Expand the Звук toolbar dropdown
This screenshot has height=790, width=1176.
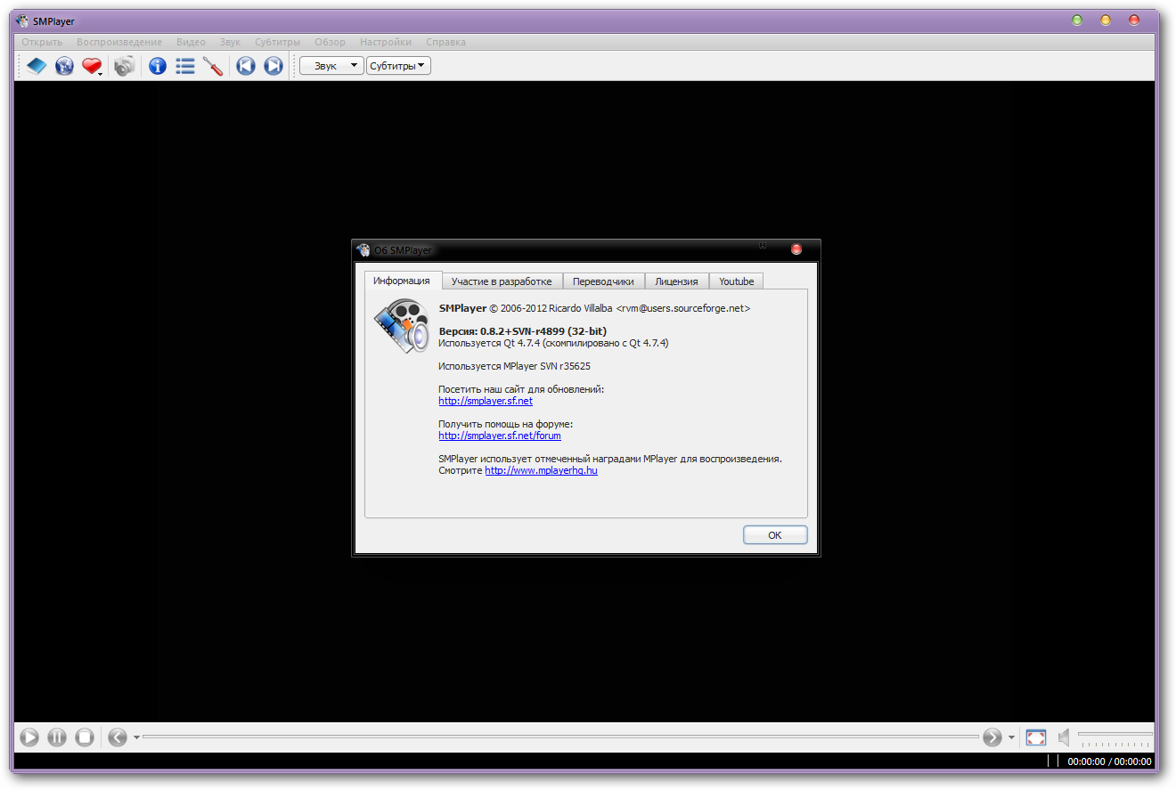[x=331, y=66]
